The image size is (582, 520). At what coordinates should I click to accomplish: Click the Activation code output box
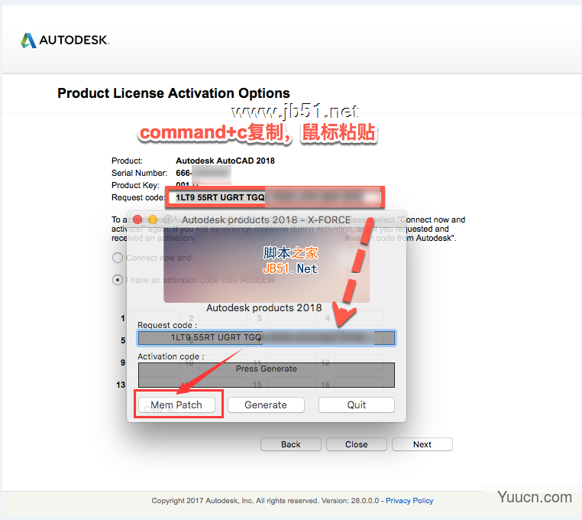[x=267, y=375]
